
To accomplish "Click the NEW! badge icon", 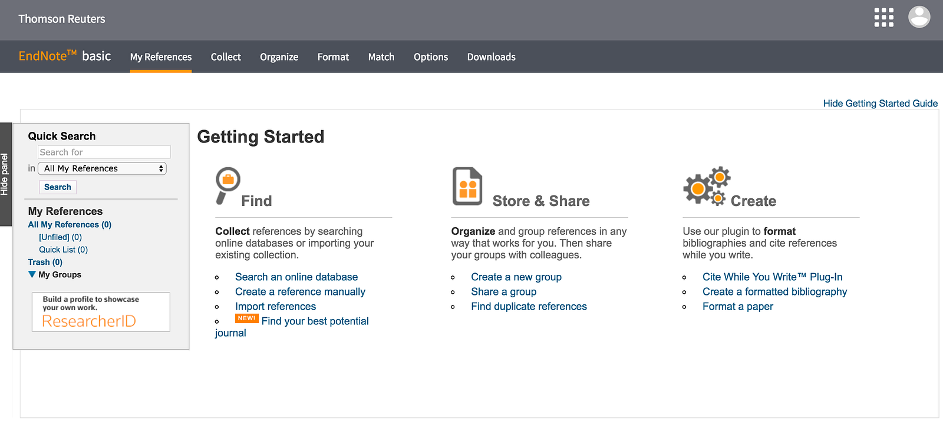I will (246, 318).
